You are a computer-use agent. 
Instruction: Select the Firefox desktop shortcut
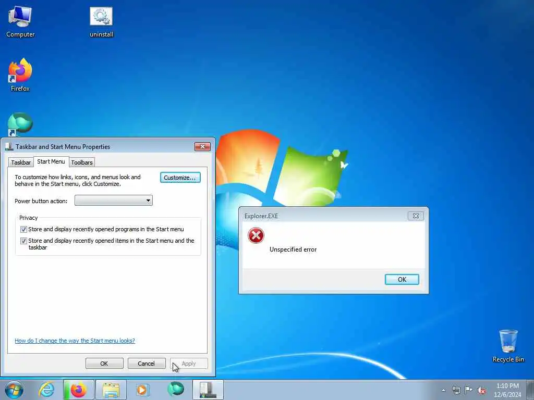point(20,75)
